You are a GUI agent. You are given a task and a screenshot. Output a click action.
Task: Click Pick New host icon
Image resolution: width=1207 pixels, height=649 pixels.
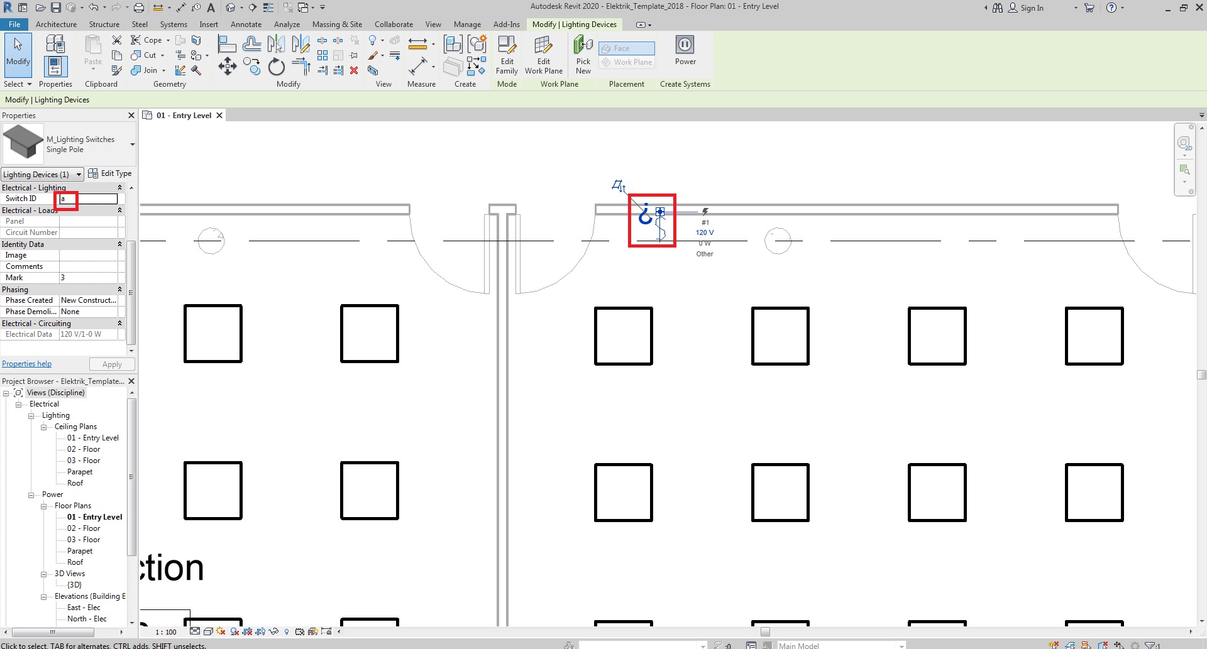click(583, 55)
